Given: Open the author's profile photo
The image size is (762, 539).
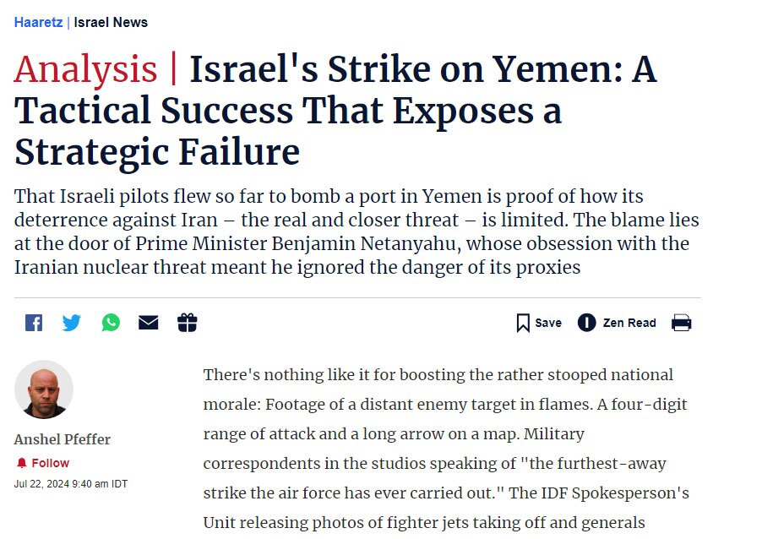Looking at the screenshot, I should [44, 389].
